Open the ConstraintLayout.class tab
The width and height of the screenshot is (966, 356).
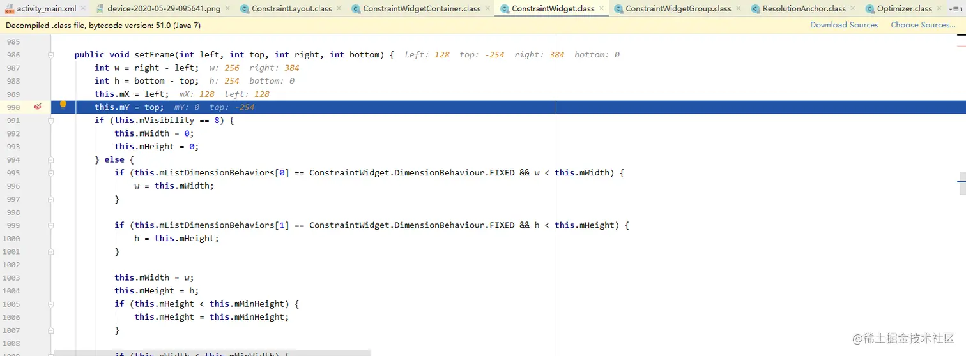click(292, 9)
